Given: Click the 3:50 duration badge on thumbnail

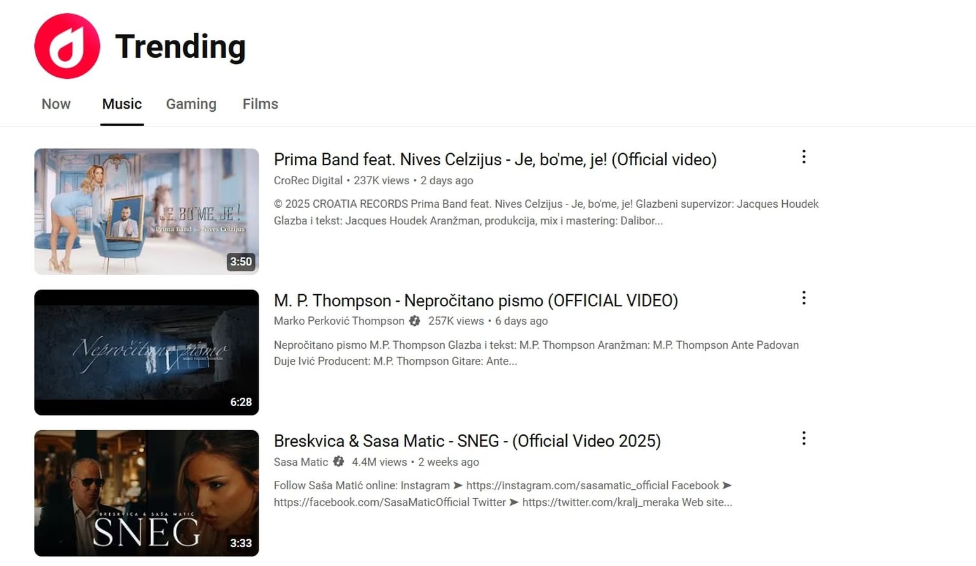Looking at the screenshot, I should (241, 262).
